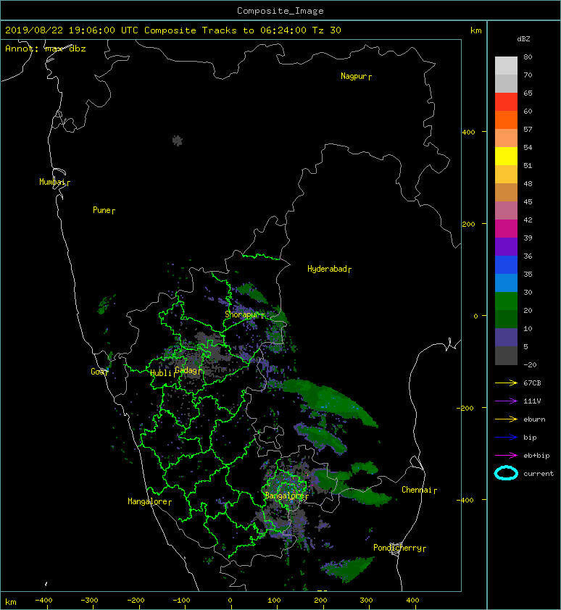This screenshot has width=561, height=610.
Task: Select the Mangalore city label
Action: [149, 501]
